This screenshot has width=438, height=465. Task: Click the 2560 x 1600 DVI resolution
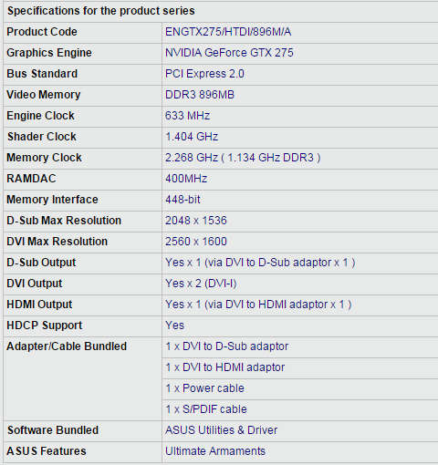pos(196,242)
